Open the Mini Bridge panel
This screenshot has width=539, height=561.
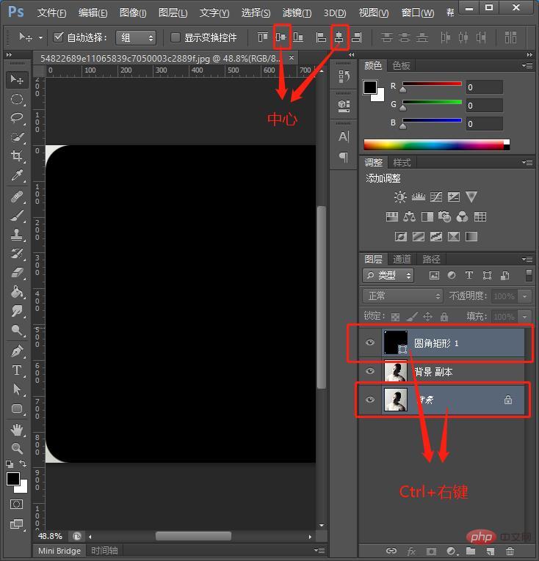(x=59, y=551)
